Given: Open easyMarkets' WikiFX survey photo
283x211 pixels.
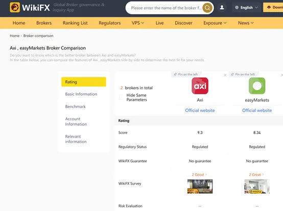Looking at the screenshot, I should (257, 187).
